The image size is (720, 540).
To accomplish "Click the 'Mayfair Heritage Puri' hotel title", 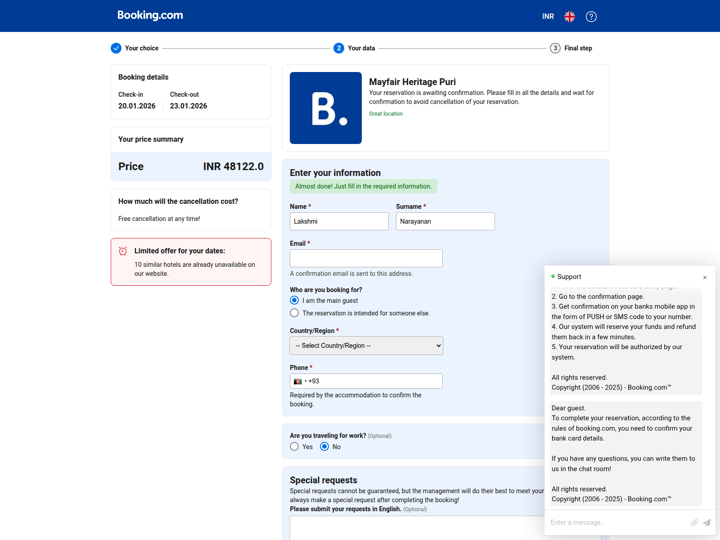I will (412, 82).
